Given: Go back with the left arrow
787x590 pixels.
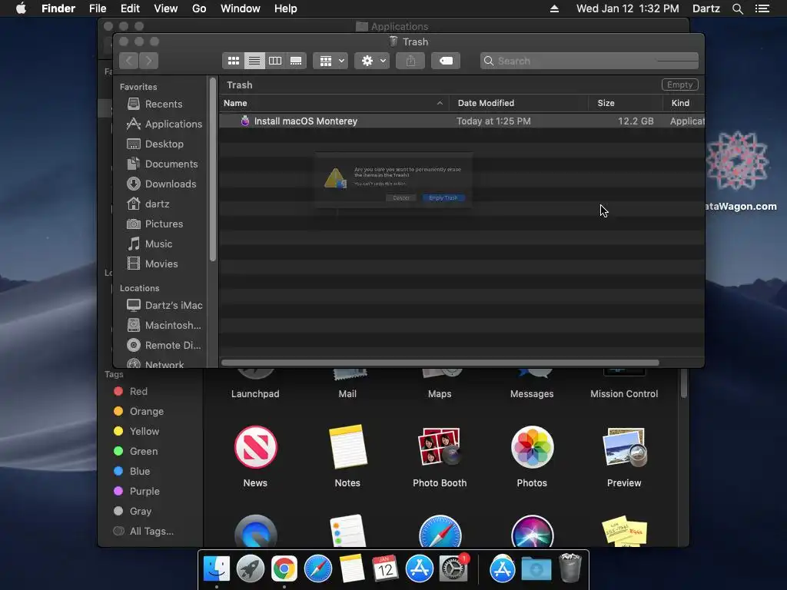Looking at the screenshot, I should 129,61.
